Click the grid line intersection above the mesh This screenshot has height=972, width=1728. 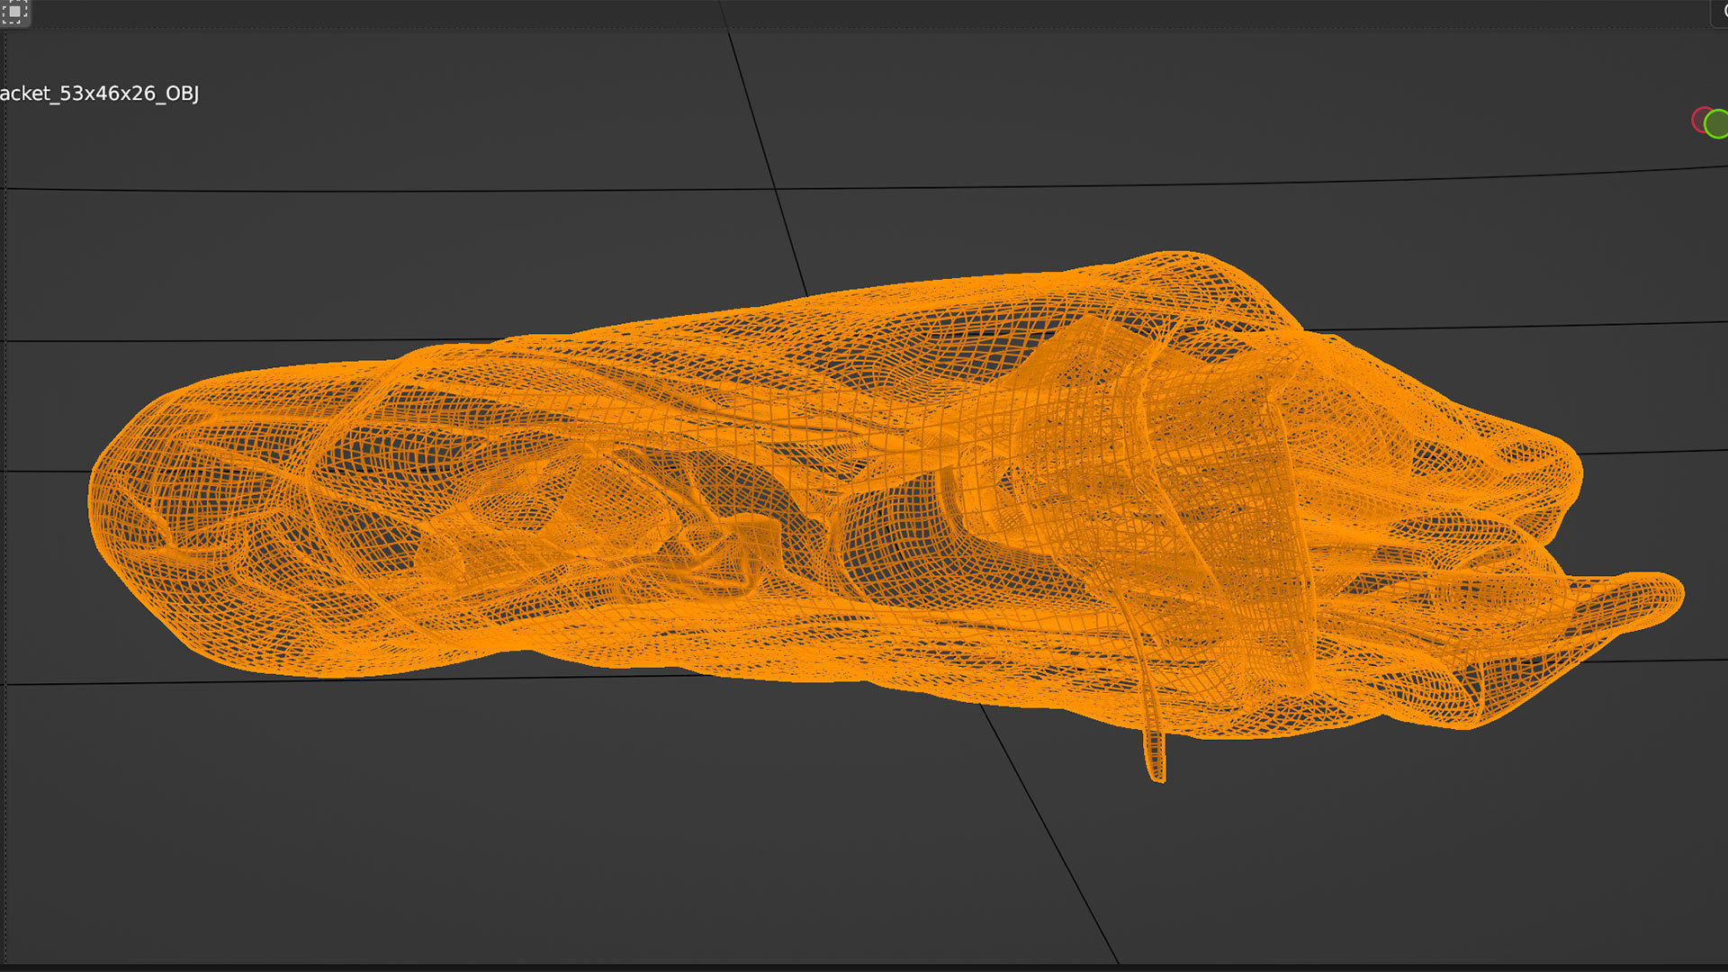point(776,189)
